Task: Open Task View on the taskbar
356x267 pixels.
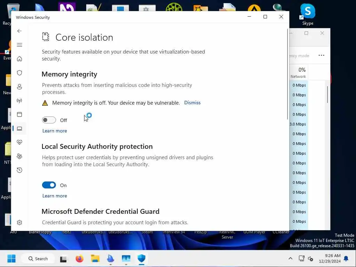Action: pos(63,259)
